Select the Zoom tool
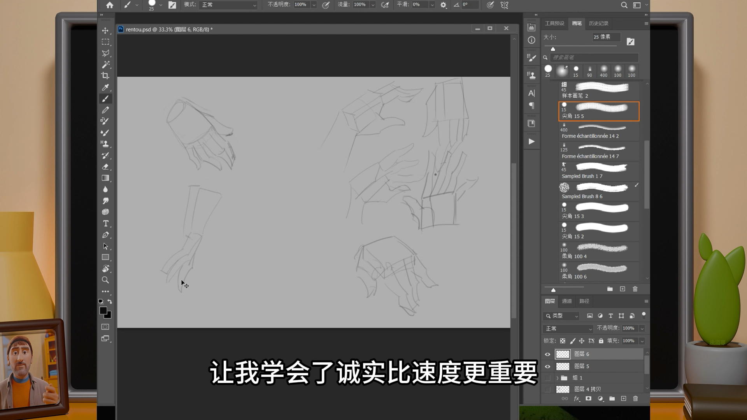This screenshot has width=747, height=420. coord(106,280)
